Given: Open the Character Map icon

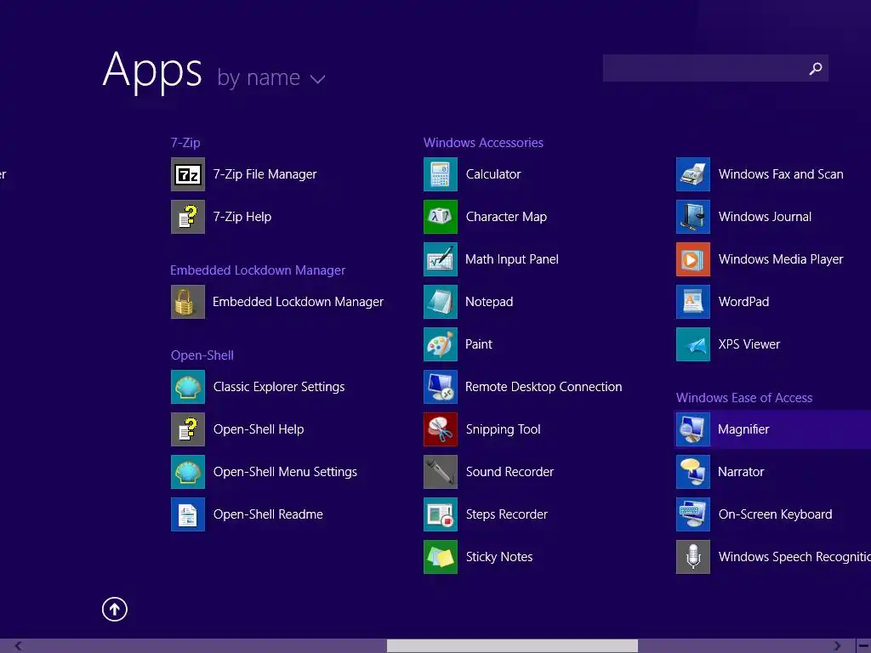Looking at the screenshot, I should tap(441, 217).
